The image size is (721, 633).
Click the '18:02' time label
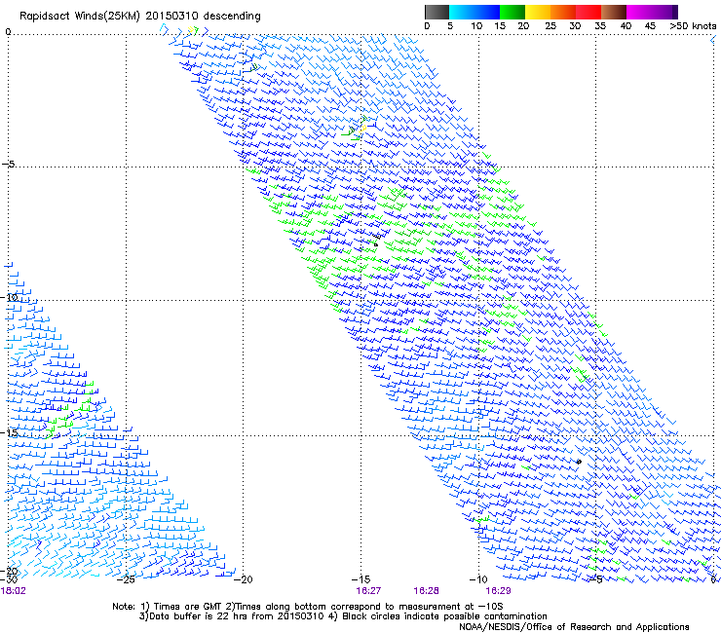pyautogui.click(x=13, y=591)
